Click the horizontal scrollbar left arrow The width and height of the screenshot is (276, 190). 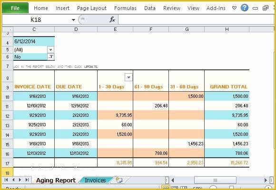(x=173, y=180)
